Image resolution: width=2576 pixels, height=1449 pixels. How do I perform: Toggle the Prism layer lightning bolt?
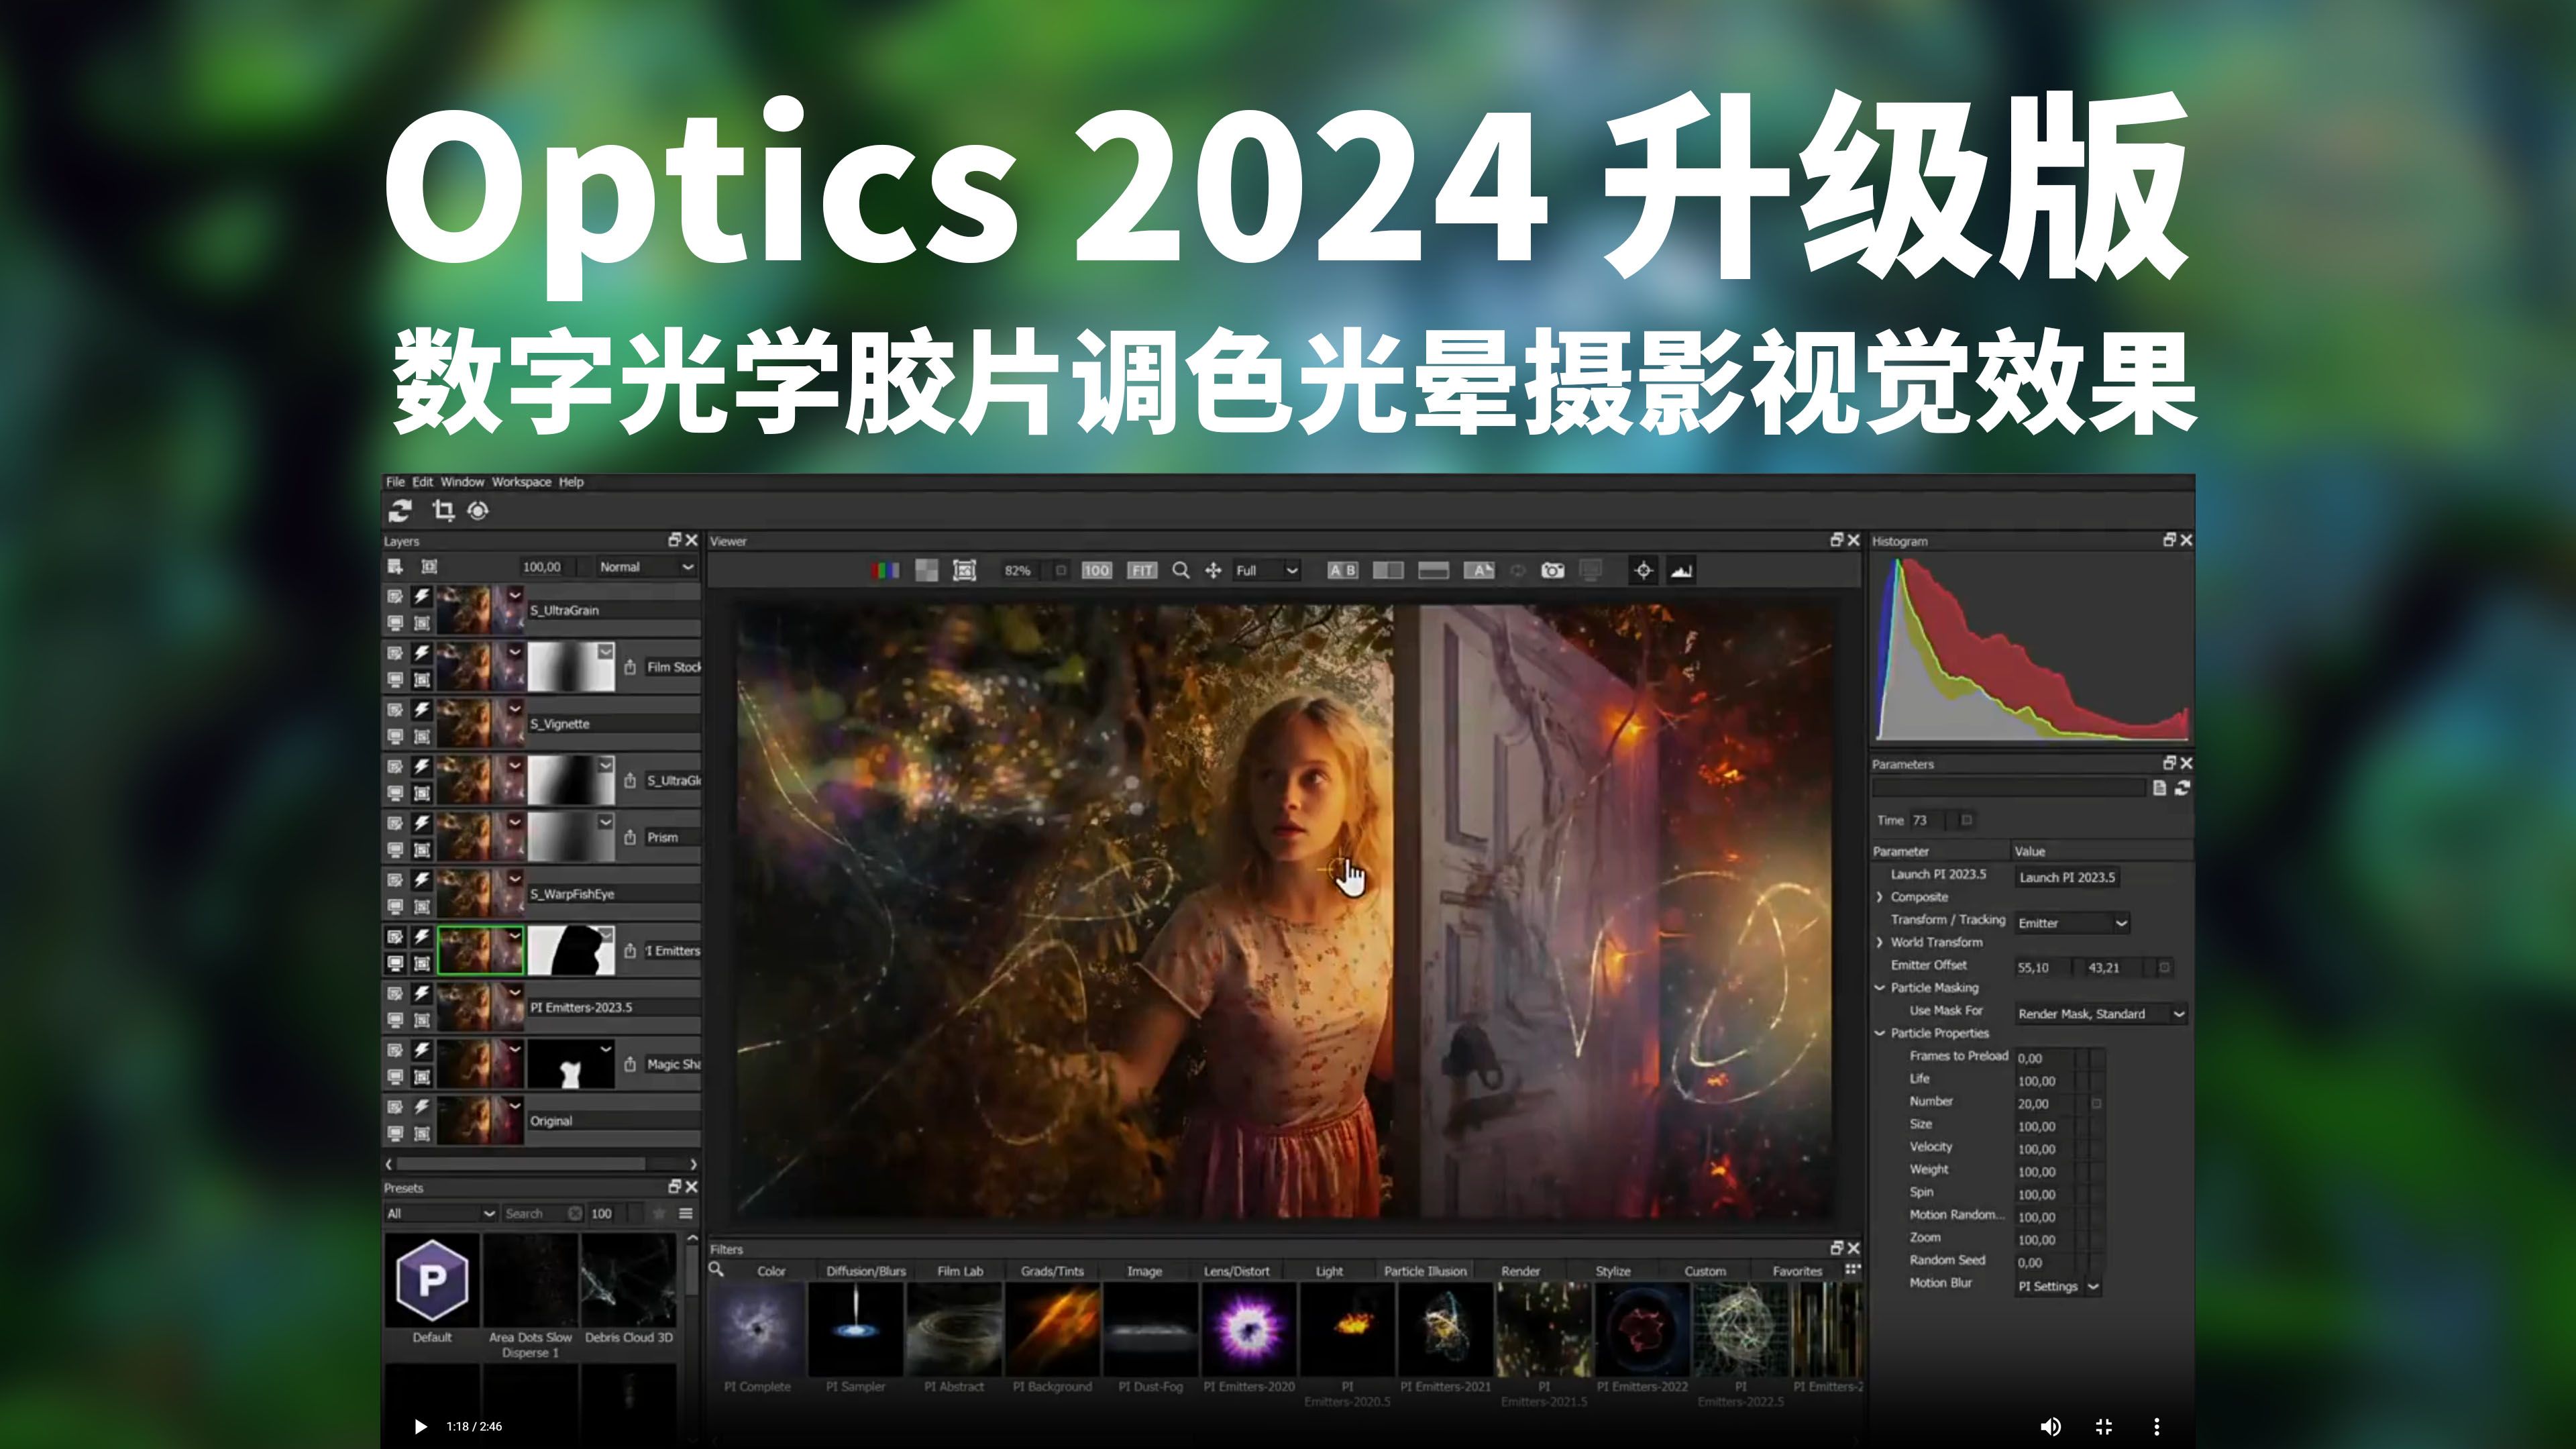pyautogui.click(x=422, y=823)
